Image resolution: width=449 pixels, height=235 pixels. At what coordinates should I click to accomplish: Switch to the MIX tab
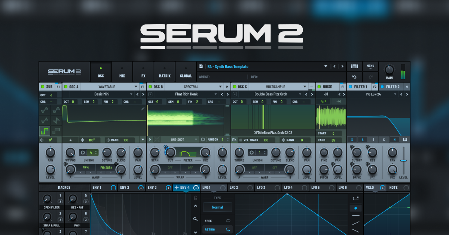pyautogui.click(x=122, y=71)
